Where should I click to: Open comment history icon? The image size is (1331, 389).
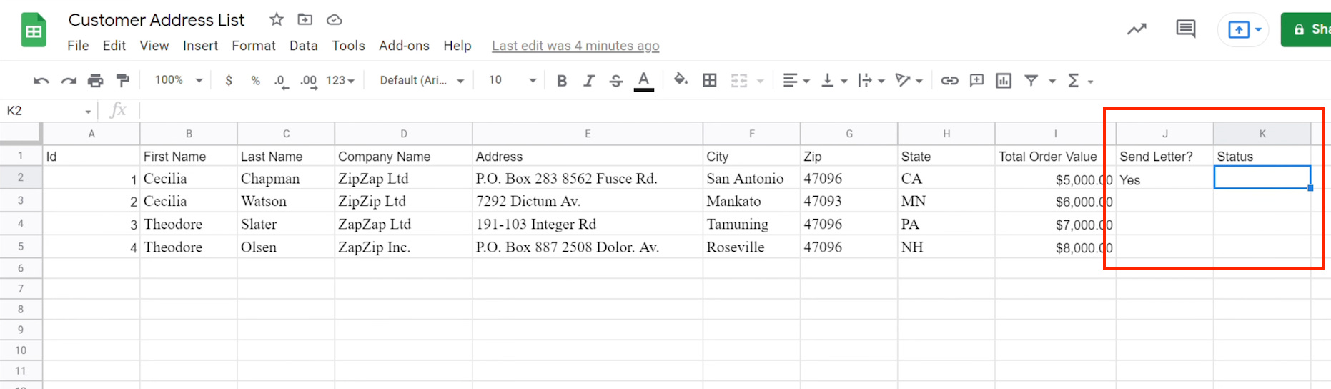click(1186, 29)
